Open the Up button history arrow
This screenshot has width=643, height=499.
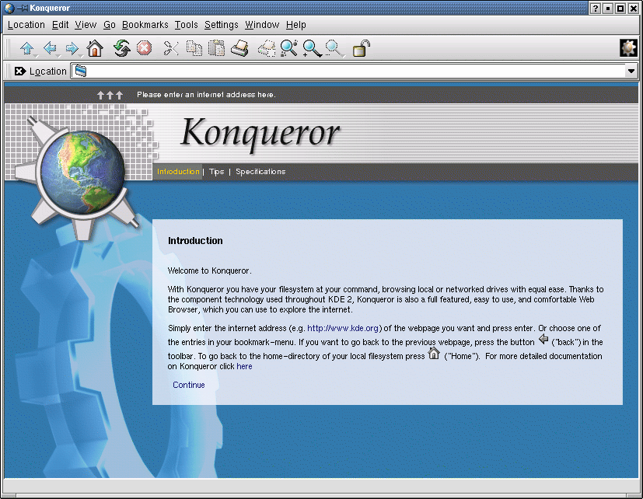37,56
